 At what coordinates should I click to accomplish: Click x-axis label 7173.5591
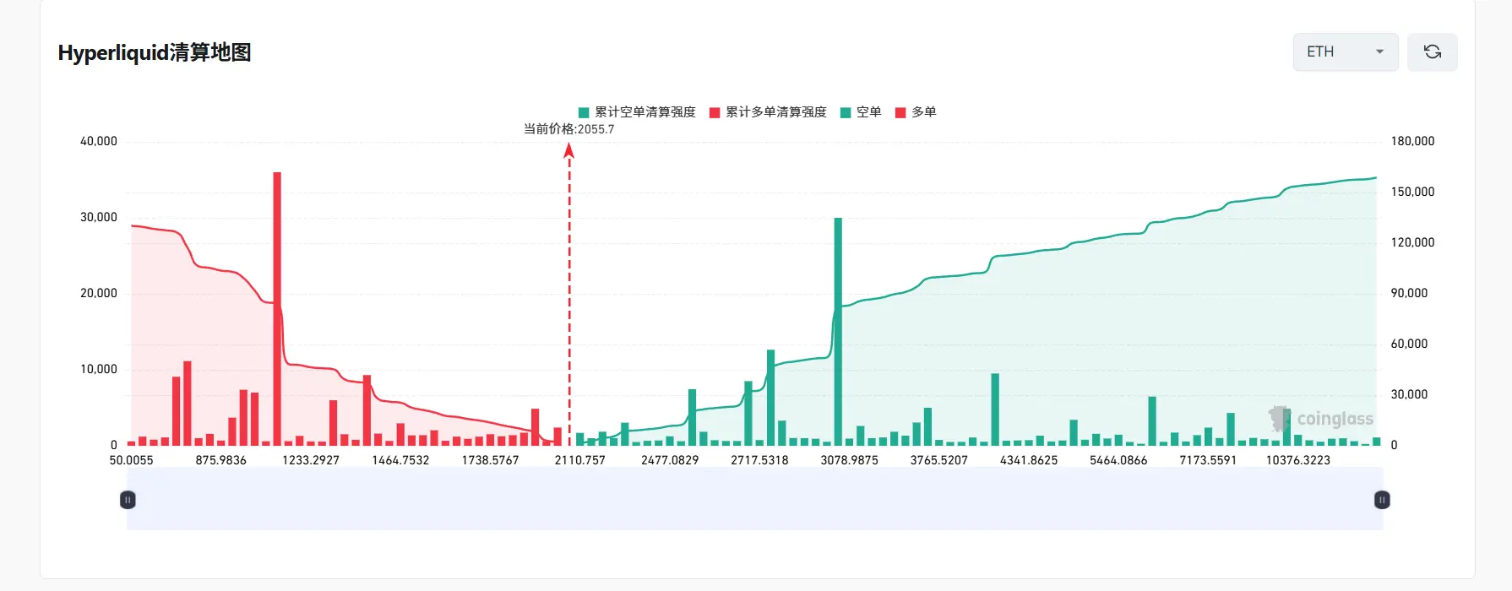pos(1208,460)
